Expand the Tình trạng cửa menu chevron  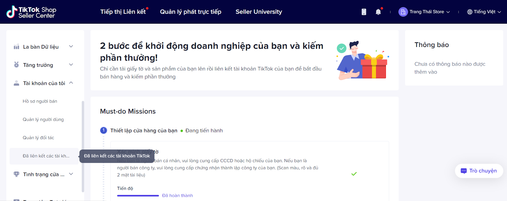[x=71, y=174]
